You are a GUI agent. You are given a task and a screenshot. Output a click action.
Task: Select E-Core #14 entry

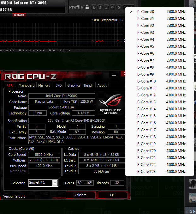[x=159, y=109]
